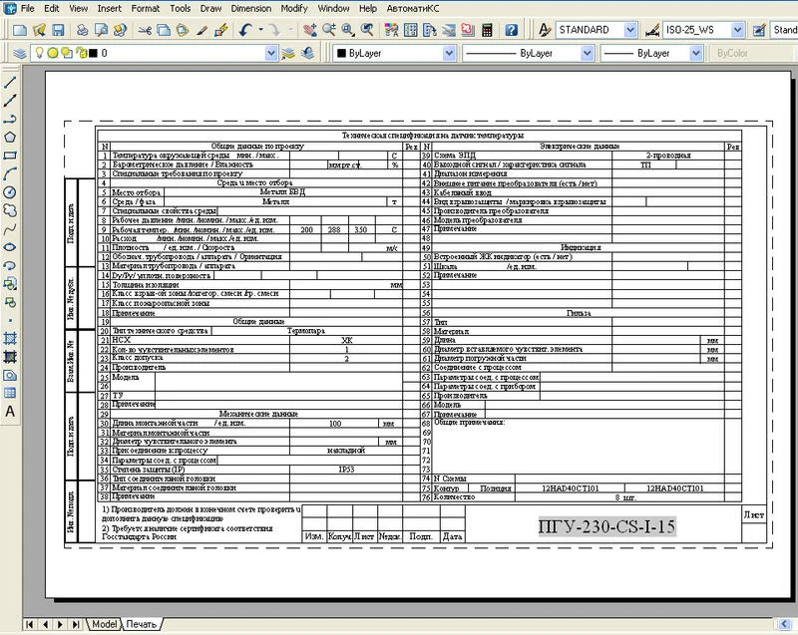Open the Hatch tool
Image resolution: width=798 pixels, height=635 pixels.
[x=10, y=338]
